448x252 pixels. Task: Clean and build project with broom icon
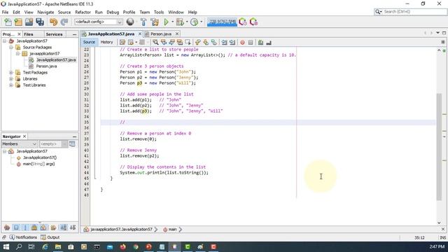tap(155, 22)
